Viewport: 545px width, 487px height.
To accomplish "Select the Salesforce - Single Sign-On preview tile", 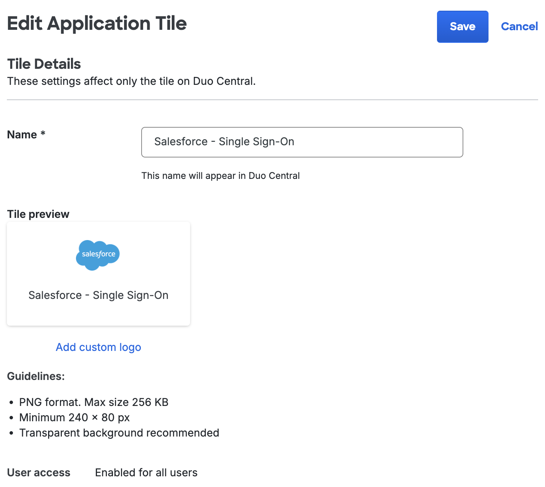I will click(98, 273).
